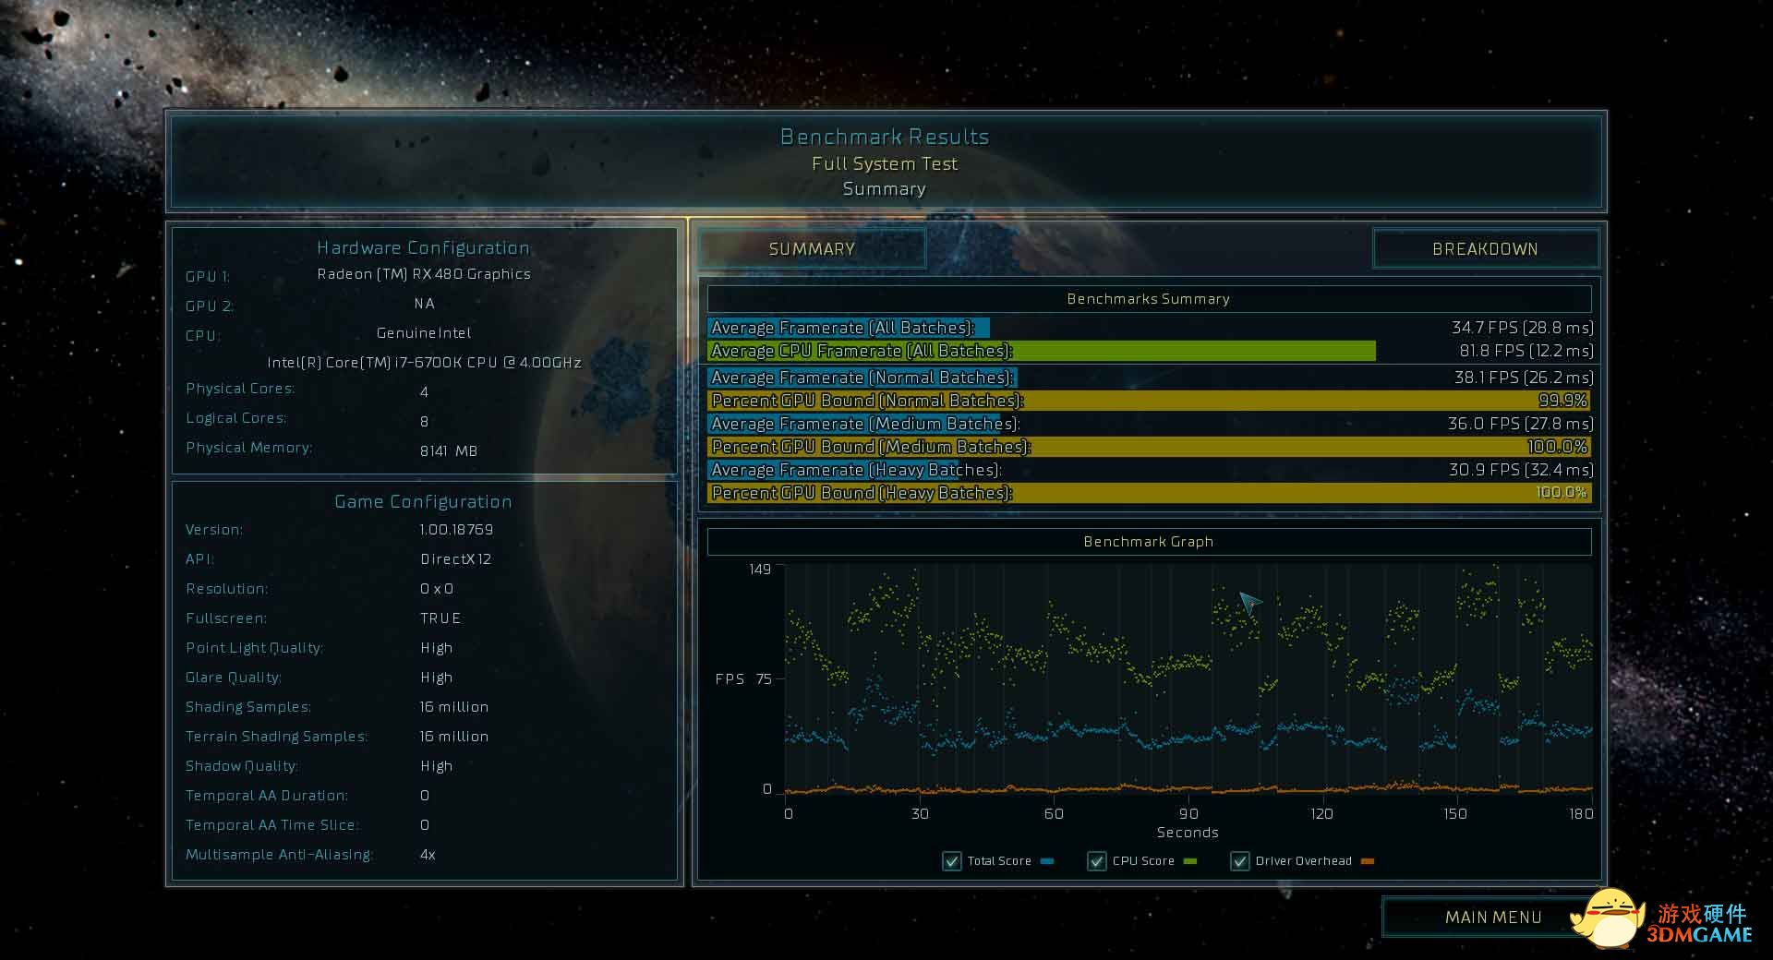This screenshot has height=960, width=1773.
Task: Click the 38.1 FPS (26.2 ms) value
Action: point(1524,378)
